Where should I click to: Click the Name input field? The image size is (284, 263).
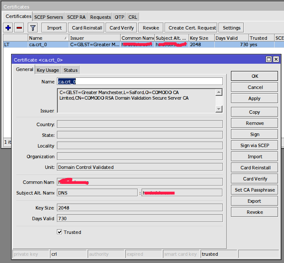point(140,82)
